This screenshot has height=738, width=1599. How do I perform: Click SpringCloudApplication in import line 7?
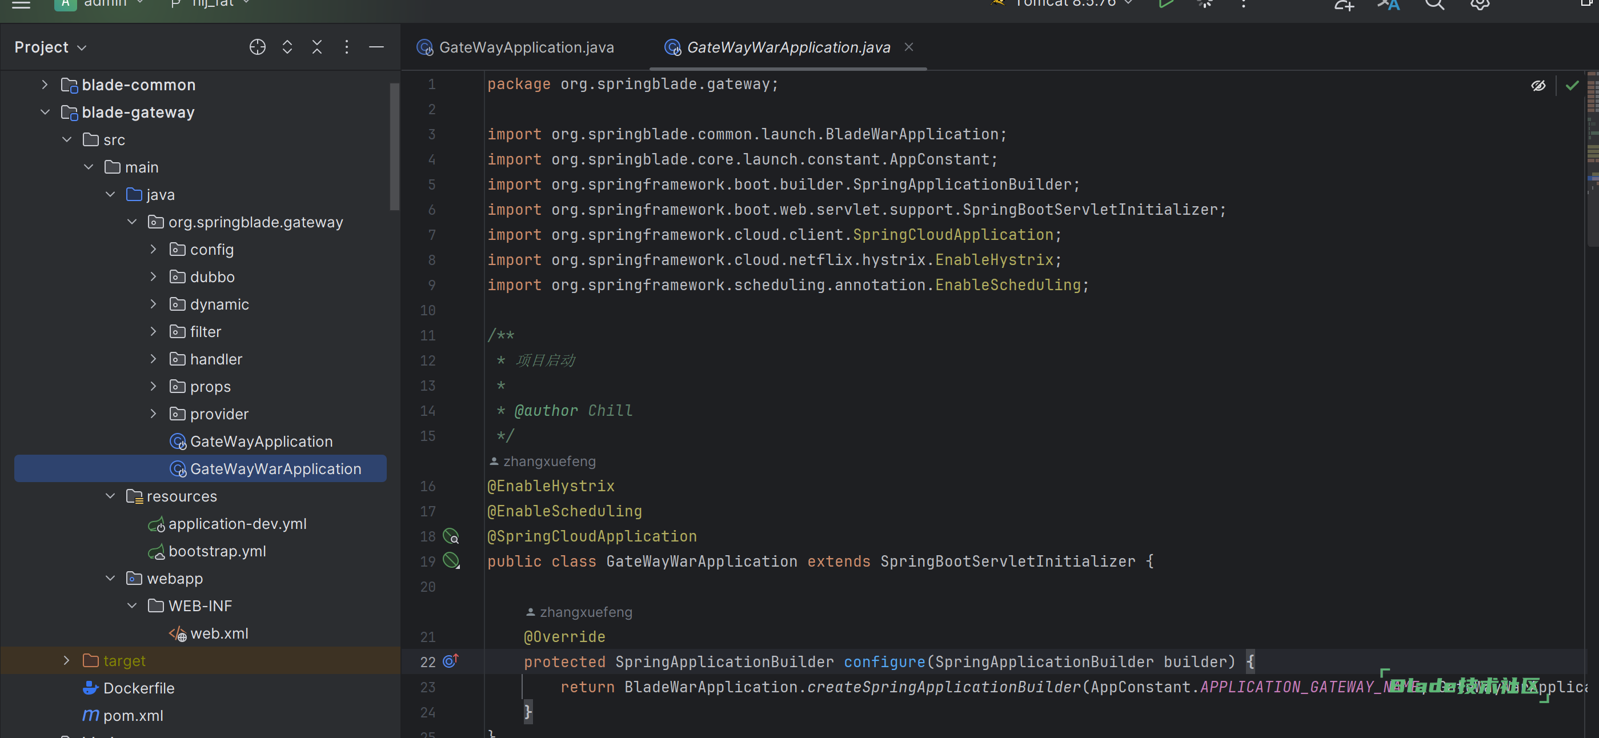pos(953,235)
